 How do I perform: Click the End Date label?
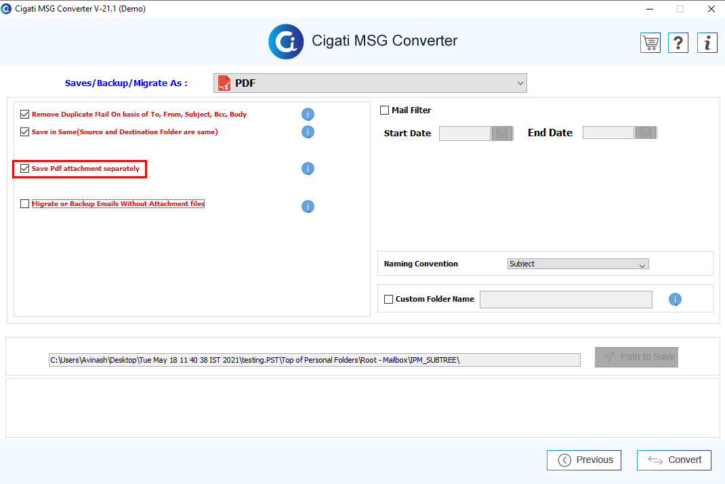coord(550,133)
